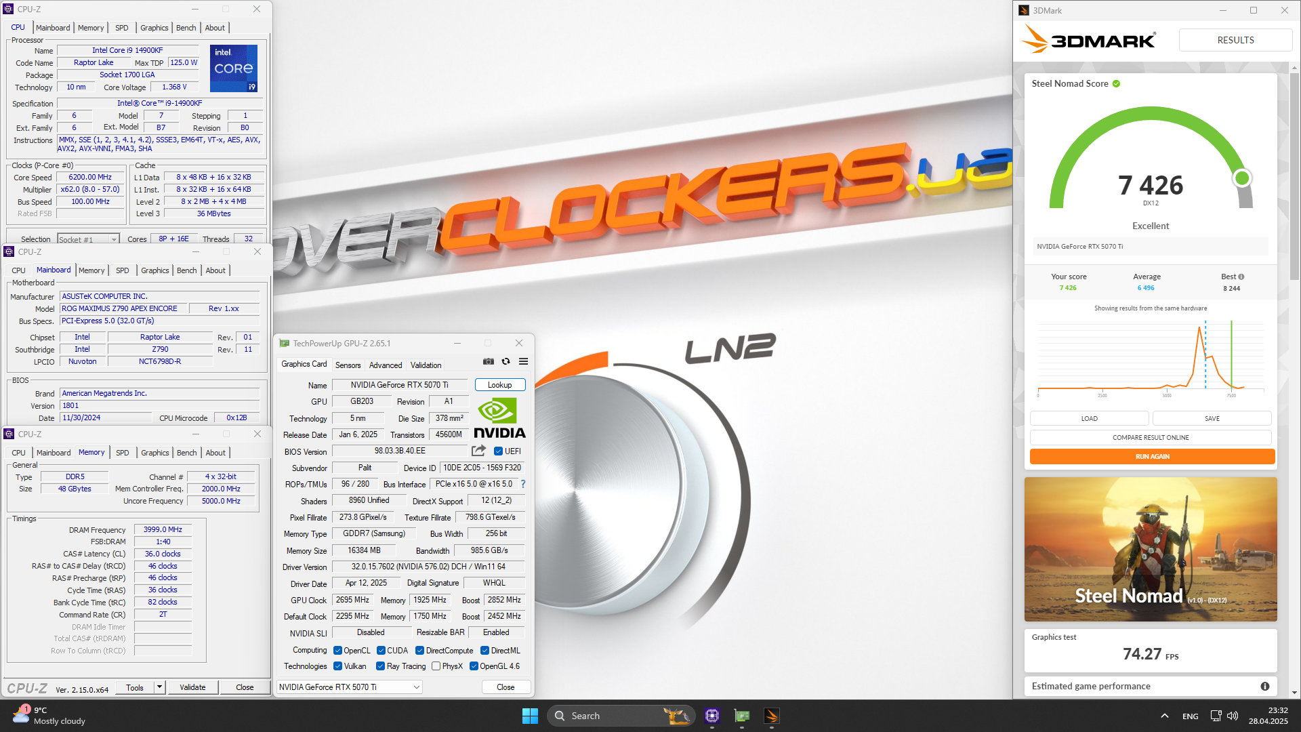Open Graphics tab in bottom CPU-Z window
The image size is (1301, 732).
(x=155, y=453)
